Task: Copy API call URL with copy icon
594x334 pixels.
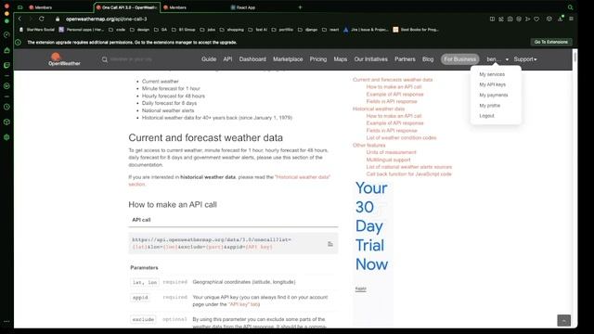Action: click(330, 244)
